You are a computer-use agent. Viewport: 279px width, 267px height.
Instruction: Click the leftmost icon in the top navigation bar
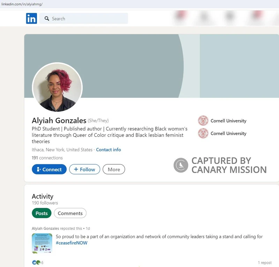180,17
